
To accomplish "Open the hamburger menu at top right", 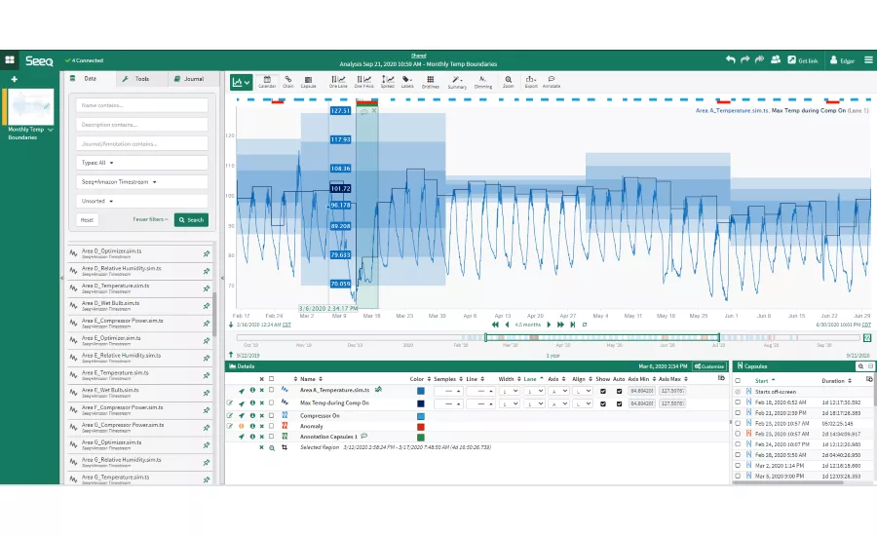I will pyautogui.click(x=868, y=59).
